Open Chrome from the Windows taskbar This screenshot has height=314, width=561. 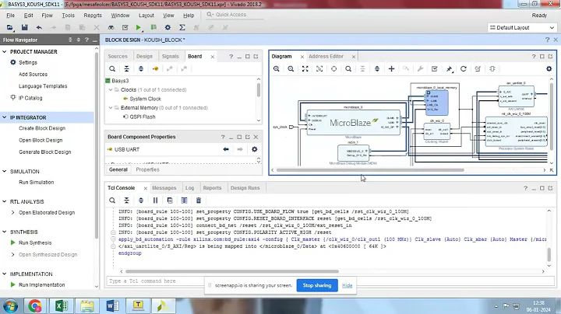35,305
